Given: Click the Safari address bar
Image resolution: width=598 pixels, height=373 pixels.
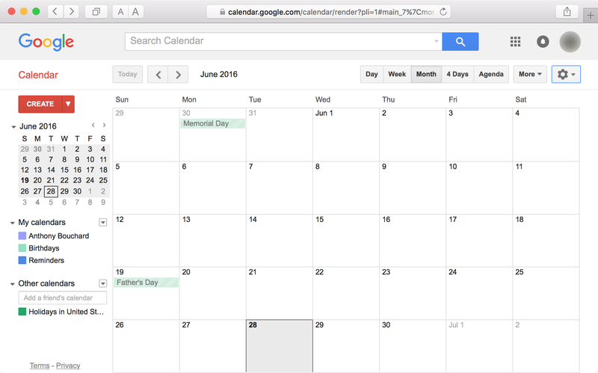Looking at the screenshot, I should [x=328, y=12].
